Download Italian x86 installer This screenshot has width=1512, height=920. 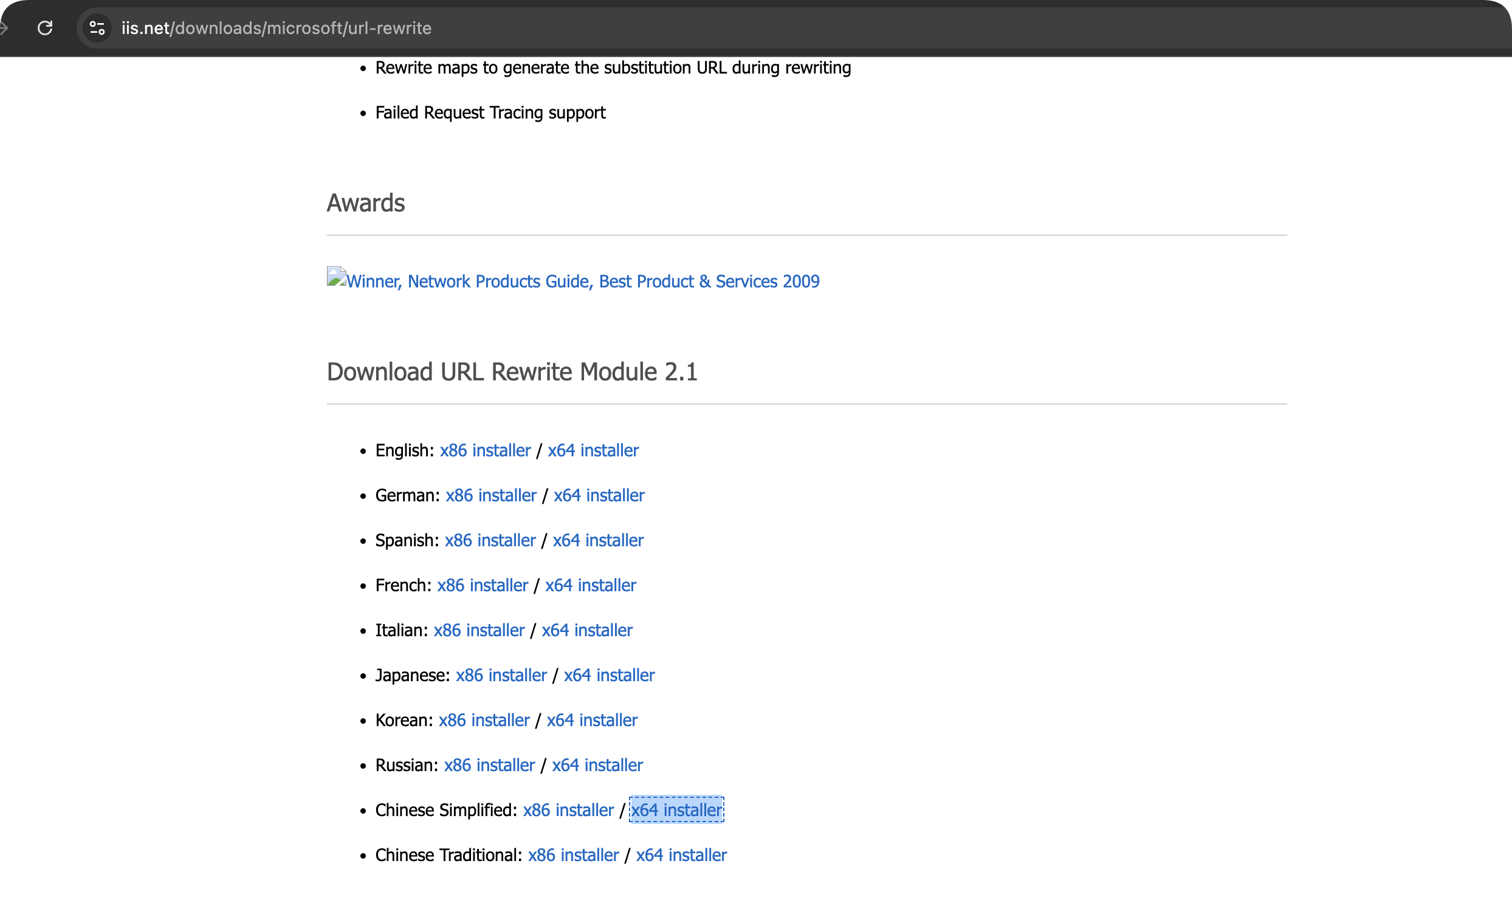pos(479,630)
